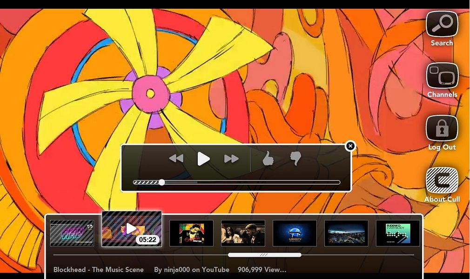Skip back with the rewind button
Screen dimensions: 470x279
176,158
